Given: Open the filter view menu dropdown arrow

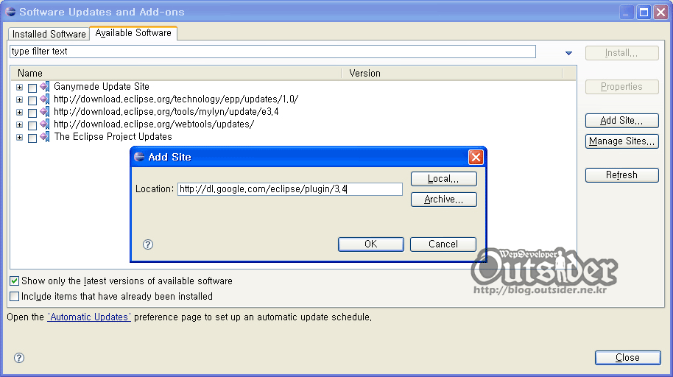Looking at the screenshot, I should [x=568, y=53].
